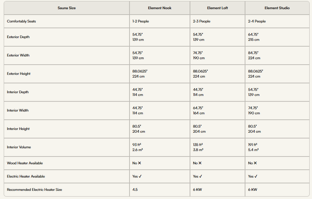Click the checkmark for Element Studio electric heater
The width and height of the screenshot is (312, 199).
coord(256,176)
